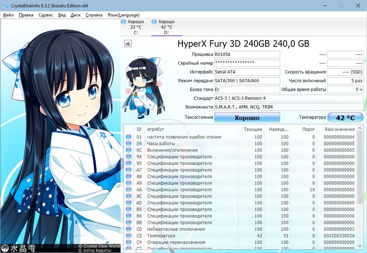
Task: Click status orb of attribute A7
Action: (x=129, y=170)
